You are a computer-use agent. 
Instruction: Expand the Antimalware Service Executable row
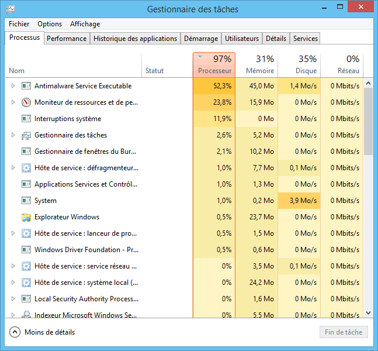pos(13,86)
